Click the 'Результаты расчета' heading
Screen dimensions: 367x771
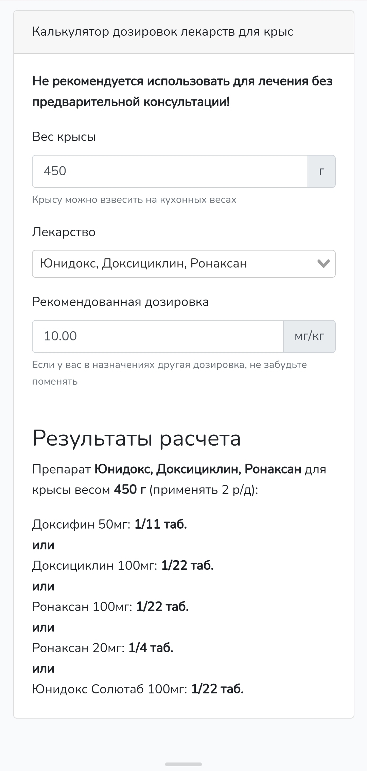[137, 438]
